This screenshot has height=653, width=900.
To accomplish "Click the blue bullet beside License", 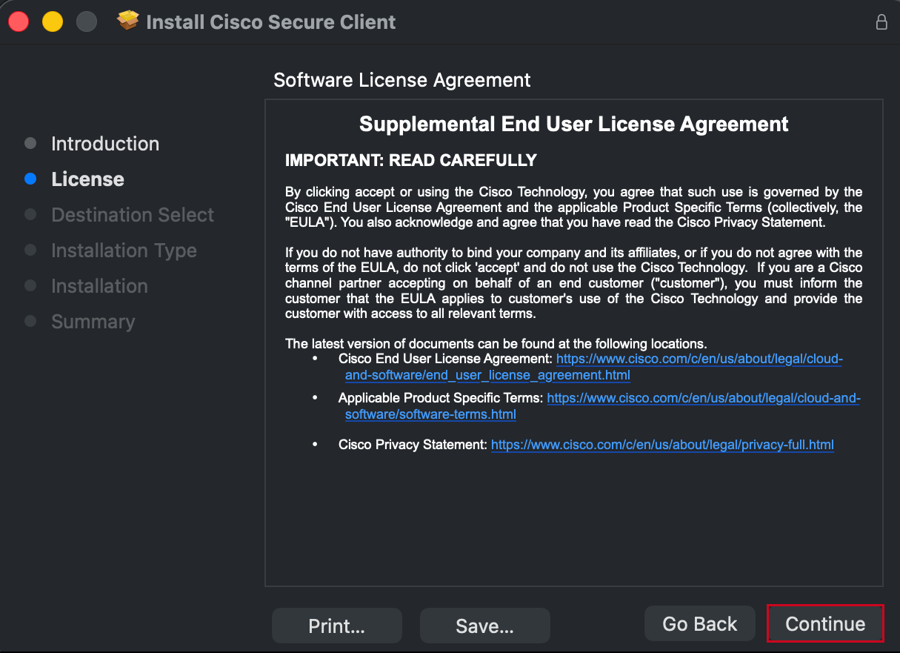I will click(30, 179).
